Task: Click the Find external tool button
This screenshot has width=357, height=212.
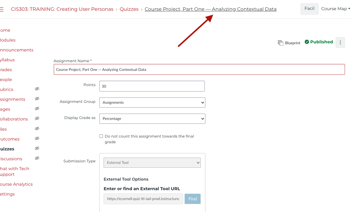Action: (x=192, y=199)
